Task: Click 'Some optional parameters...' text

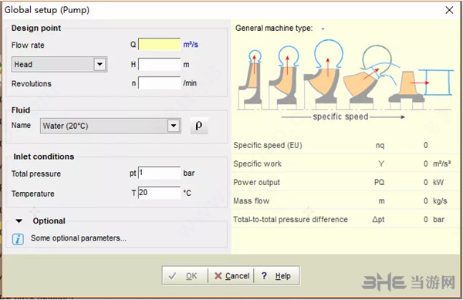Action: [79, 238]
